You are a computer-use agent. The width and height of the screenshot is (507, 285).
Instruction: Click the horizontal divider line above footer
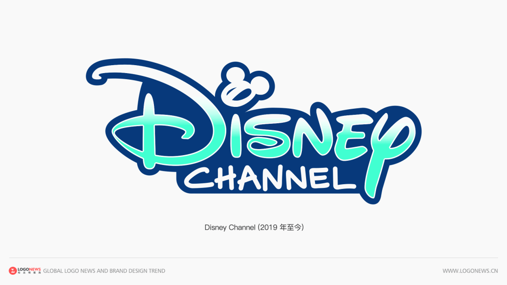(x=253, y=258)
